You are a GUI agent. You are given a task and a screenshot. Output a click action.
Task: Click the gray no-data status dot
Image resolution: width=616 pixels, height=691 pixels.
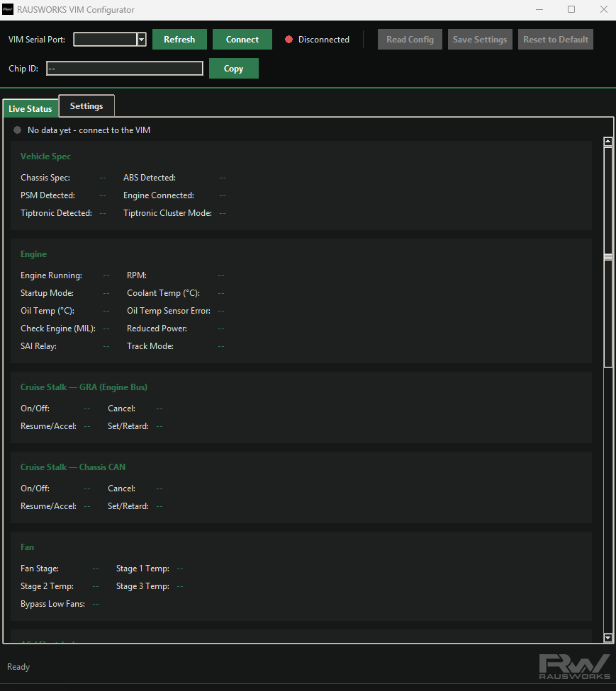click(x=17, y=130)
